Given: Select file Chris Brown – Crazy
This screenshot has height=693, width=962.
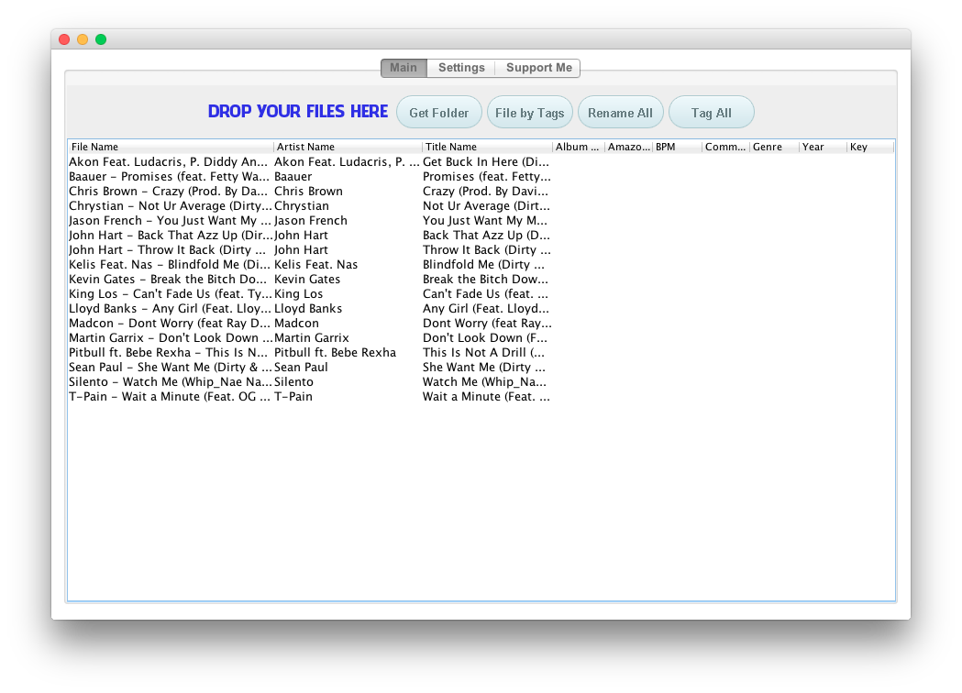Looking at the screenshot, I should tap(171, 192).
